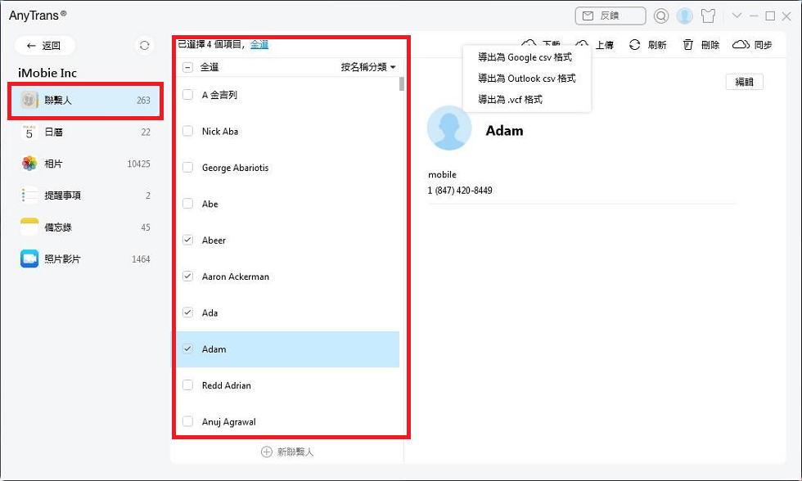Choose 導出為 Outlook csv 格式
Image resolution: width=802 pixels, height=481 pixels.
tap(527, 79)
